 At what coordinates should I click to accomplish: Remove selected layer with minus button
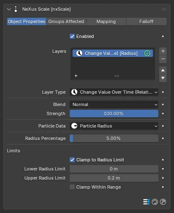tap(163, 59)
